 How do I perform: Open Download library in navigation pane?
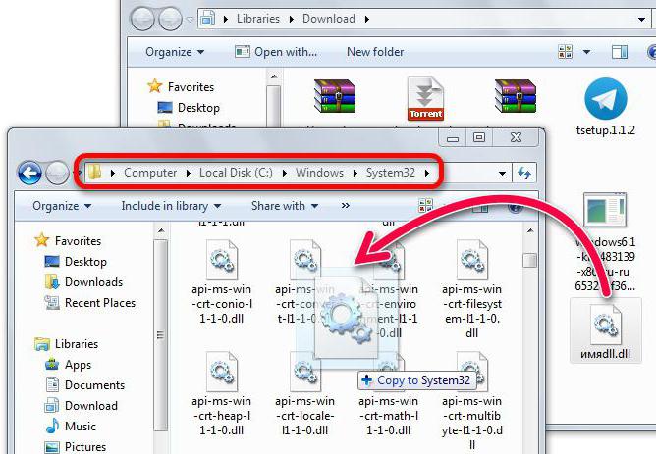82,406
